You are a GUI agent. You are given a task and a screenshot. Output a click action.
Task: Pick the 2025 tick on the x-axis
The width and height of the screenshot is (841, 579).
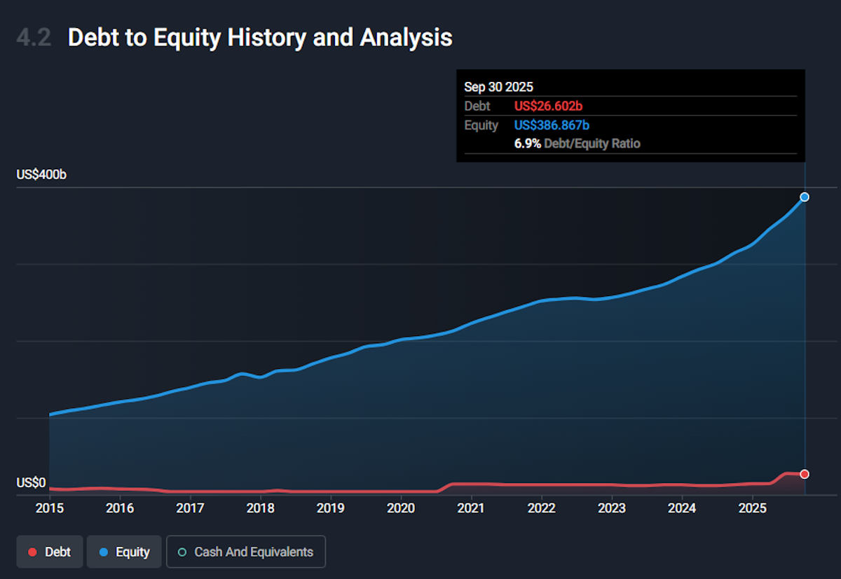(752, 507)
